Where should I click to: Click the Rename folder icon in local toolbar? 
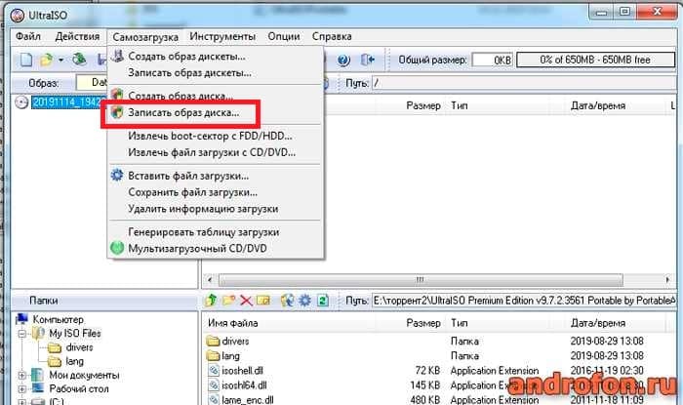click(x=263, y=301)
